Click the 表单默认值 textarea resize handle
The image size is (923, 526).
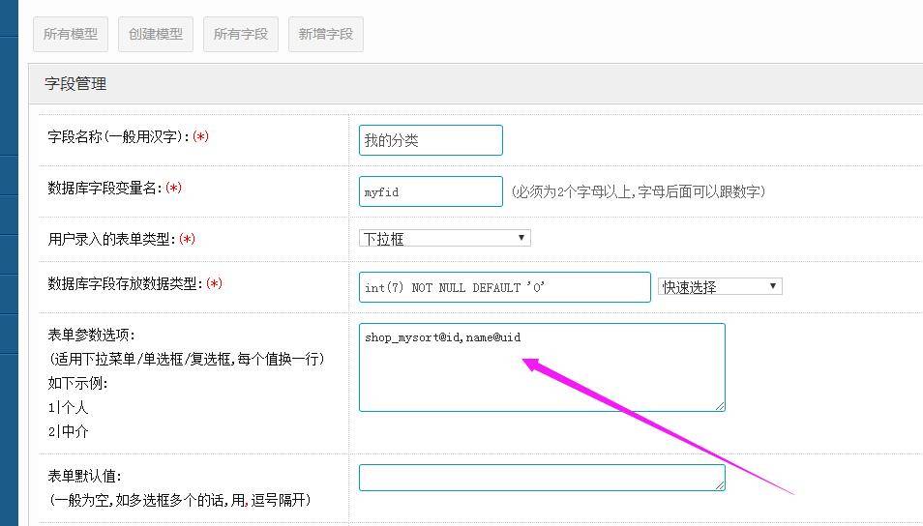(720, 485)
